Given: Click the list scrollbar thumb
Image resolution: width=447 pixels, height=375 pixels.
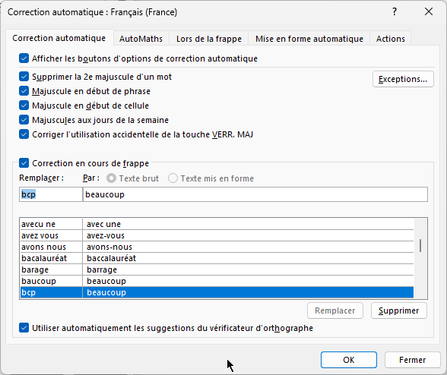Looking at the screenshot, I should click(x=420, y=245).
